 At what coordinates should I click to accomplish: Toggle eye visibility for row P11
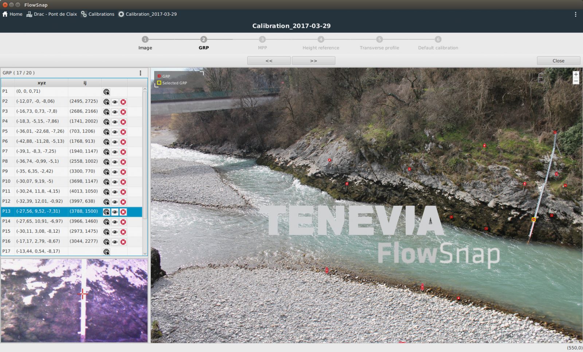(115, 192)
